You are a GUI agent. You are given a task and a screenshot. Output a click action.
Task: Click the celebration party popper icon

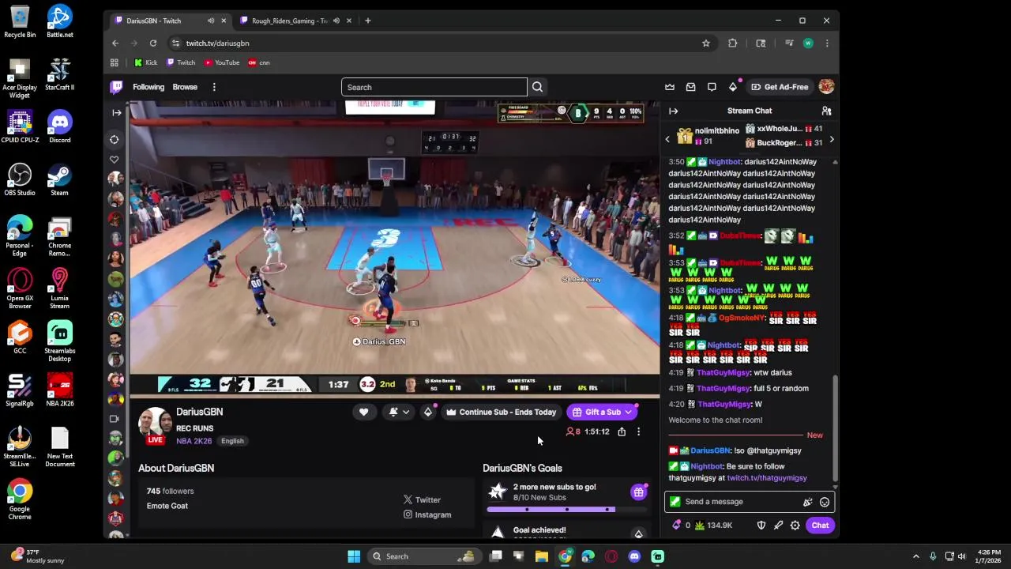click(x=807, y=502)
